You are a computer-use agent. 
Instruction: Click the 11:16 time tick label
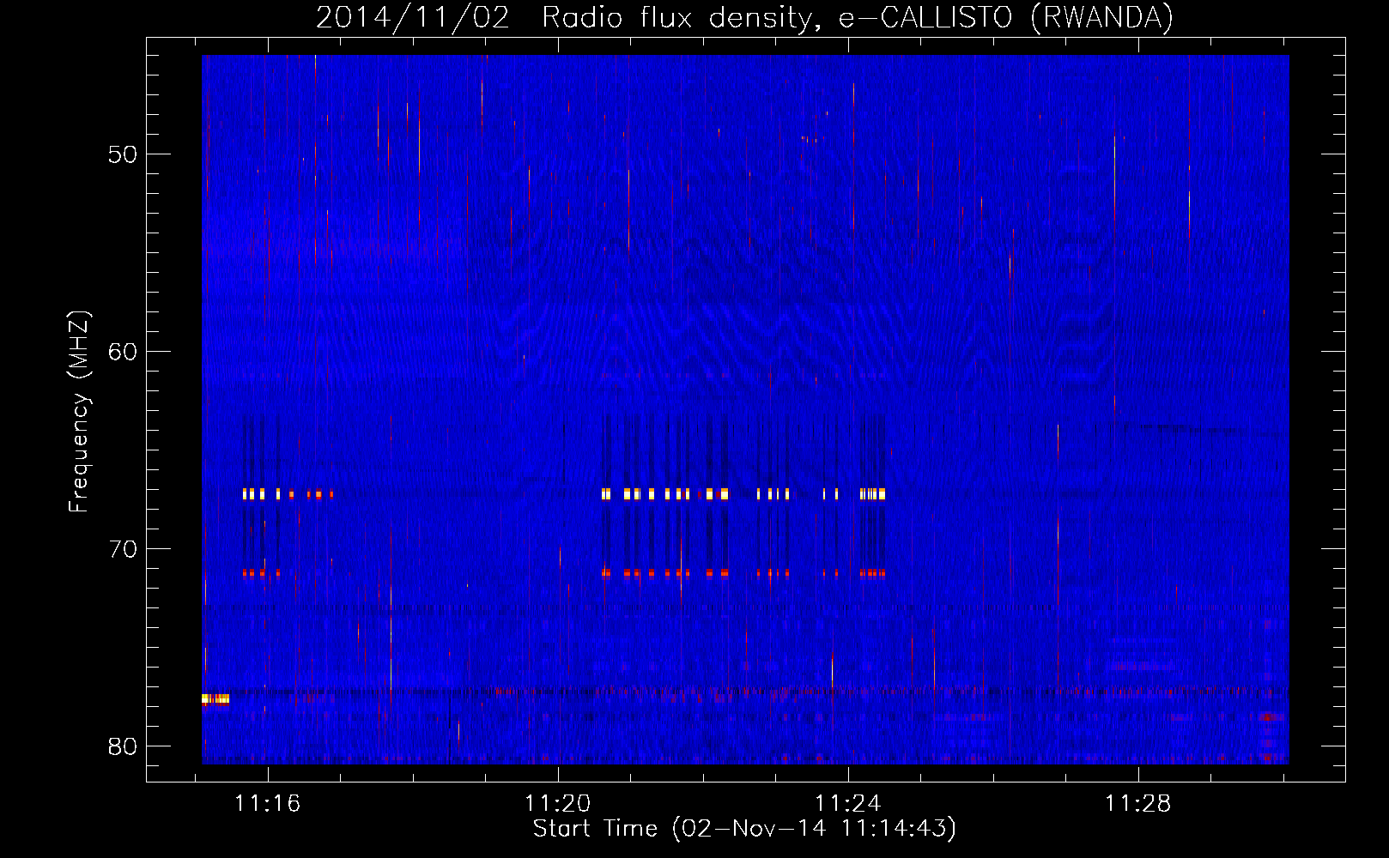coord(268,804)
